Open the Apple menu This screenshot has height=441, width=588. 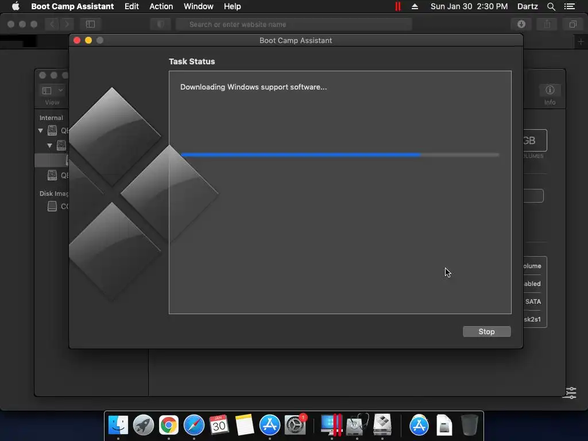click(16, 6)
